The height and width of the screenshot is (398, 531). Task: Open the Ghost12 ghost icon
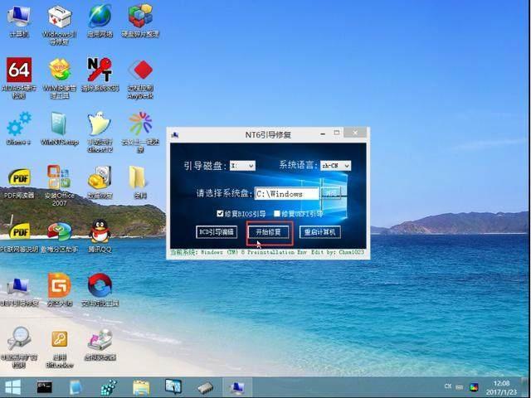[x=100, y=132]
